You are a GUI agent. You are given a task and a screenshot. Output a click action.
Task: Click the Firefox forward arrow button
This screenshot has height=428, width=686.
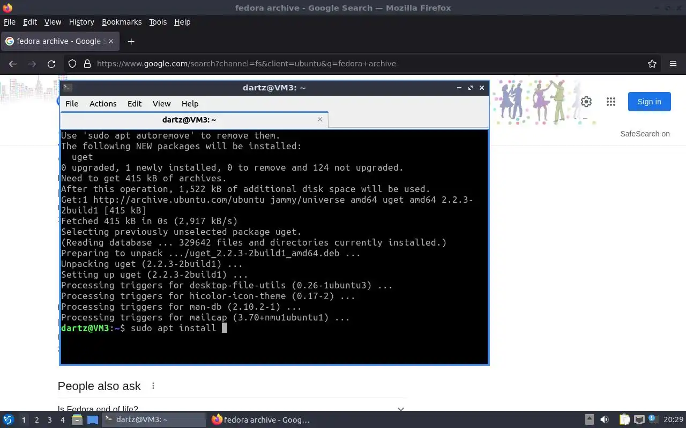click(32, 64)
